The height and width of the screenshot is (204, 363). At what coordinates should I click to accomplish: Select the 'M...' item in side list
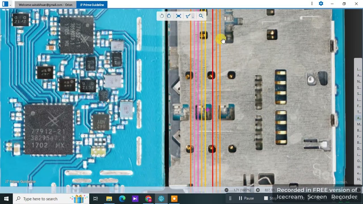pyautogui.click(x=359, y=124)
